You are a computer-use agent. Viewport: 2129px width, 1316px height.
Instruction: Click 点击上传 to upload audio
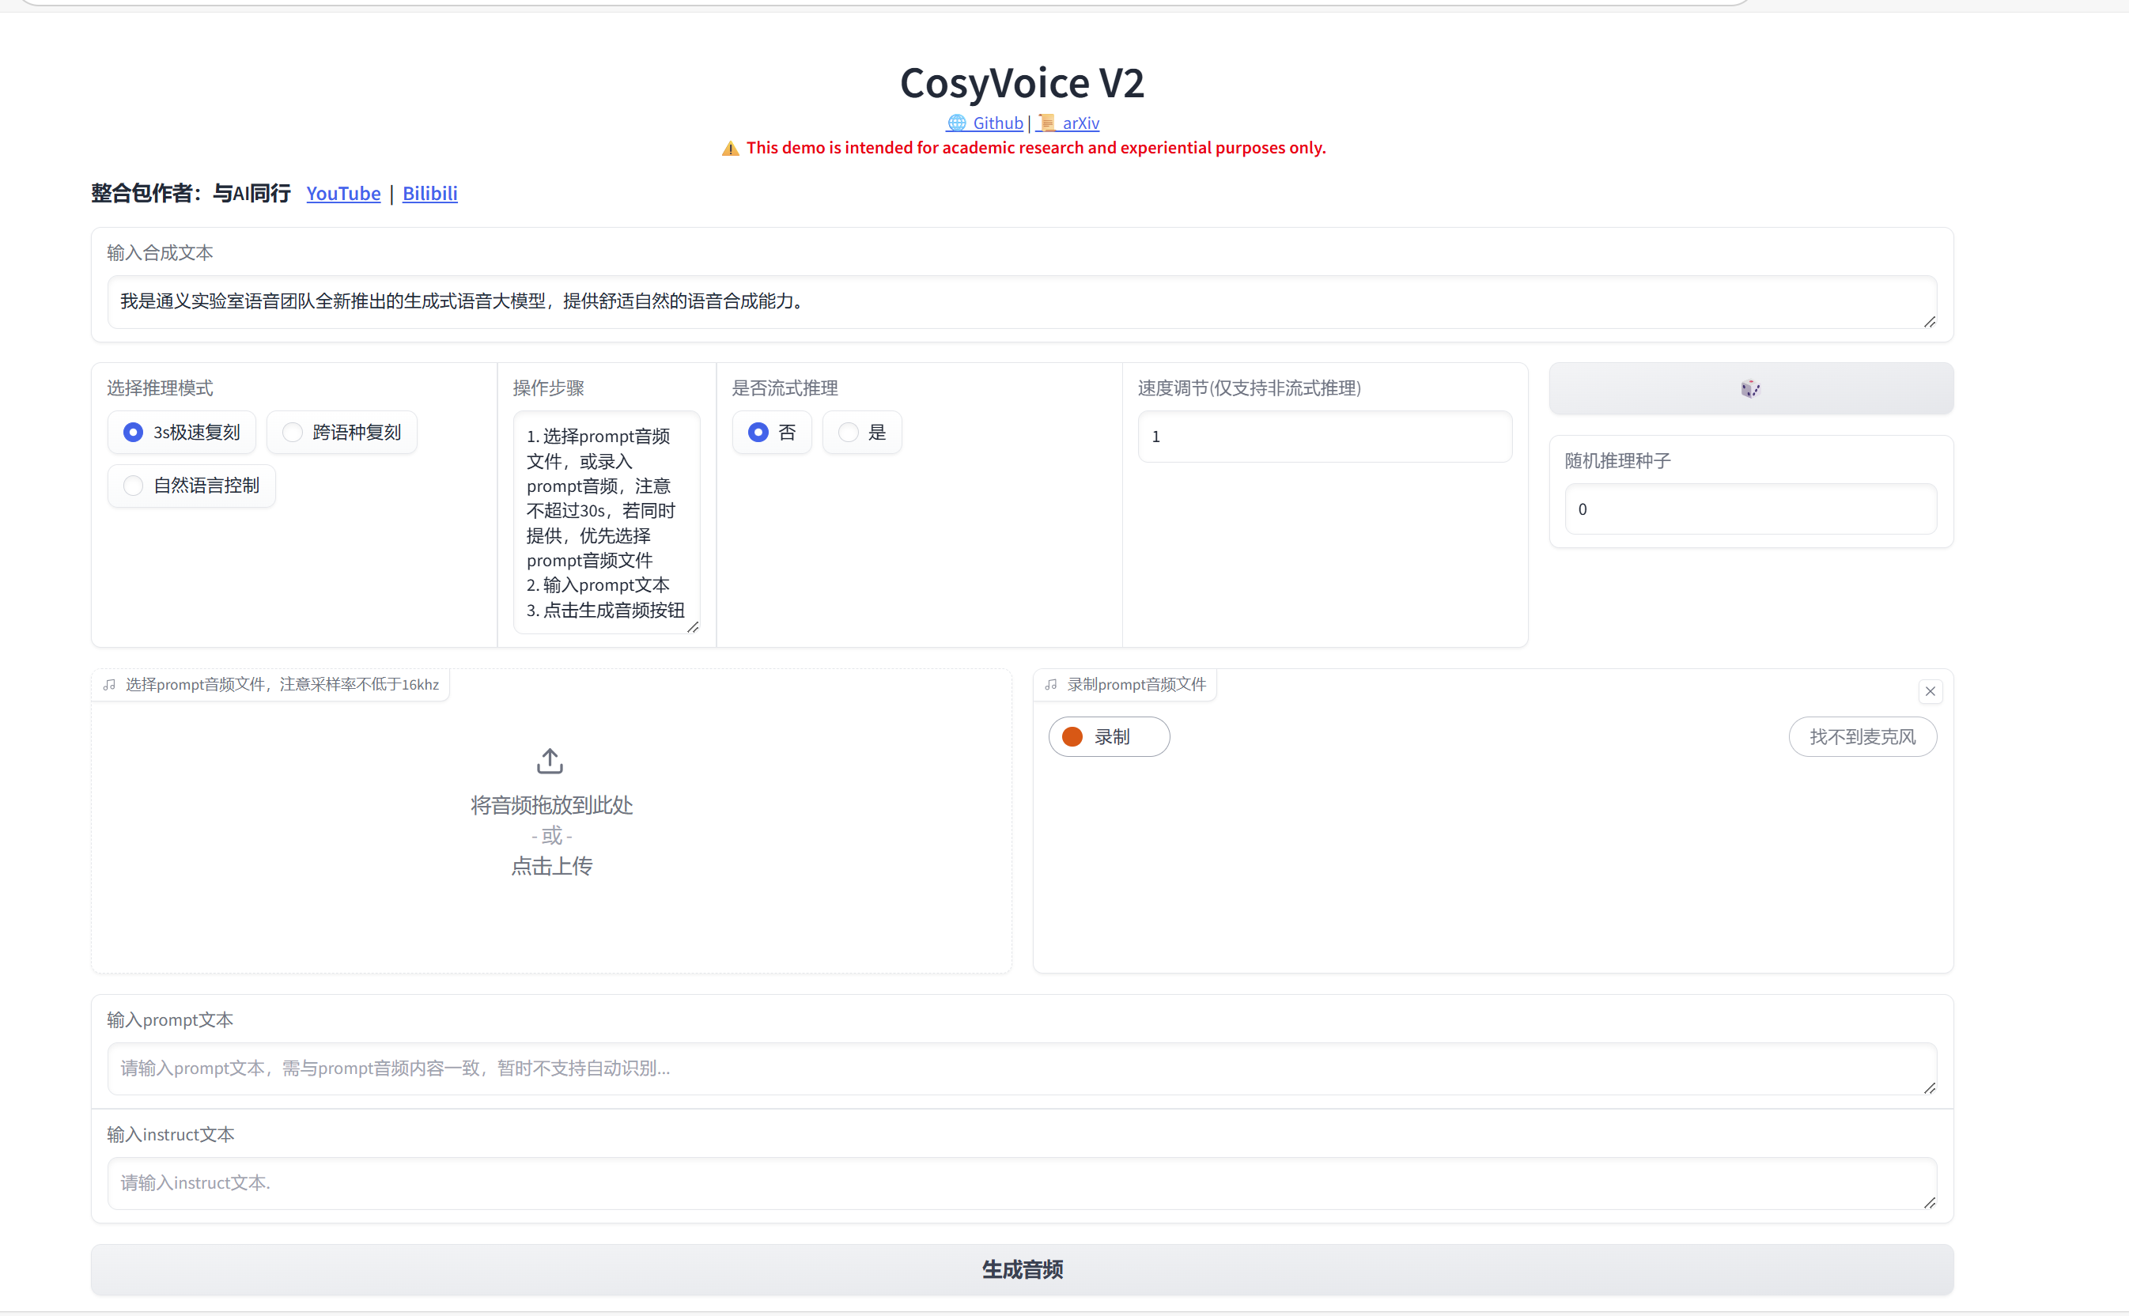pos(552,866)
